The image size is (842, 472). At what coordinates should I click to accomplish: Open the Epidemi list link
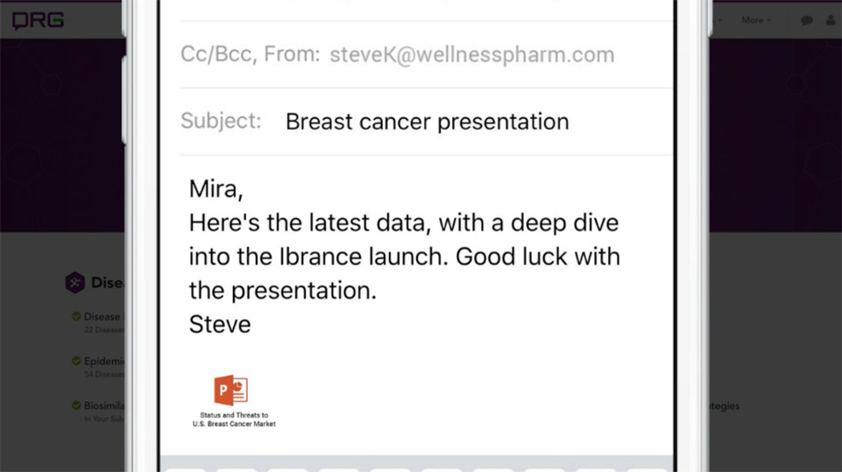click(104, 361)
